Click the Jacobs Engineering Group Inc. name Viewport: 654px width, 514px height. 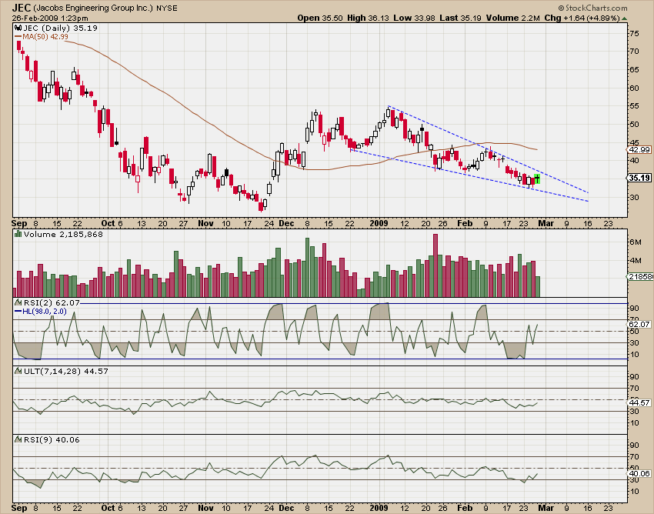coord(93,8)
